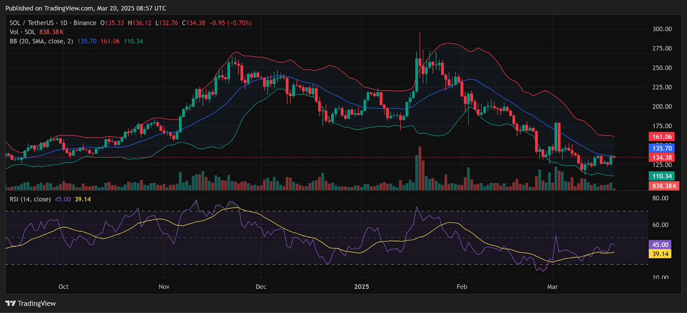Click the Vol · SOL indicator legend
The image size is (687, 313).
coord(22,32)
